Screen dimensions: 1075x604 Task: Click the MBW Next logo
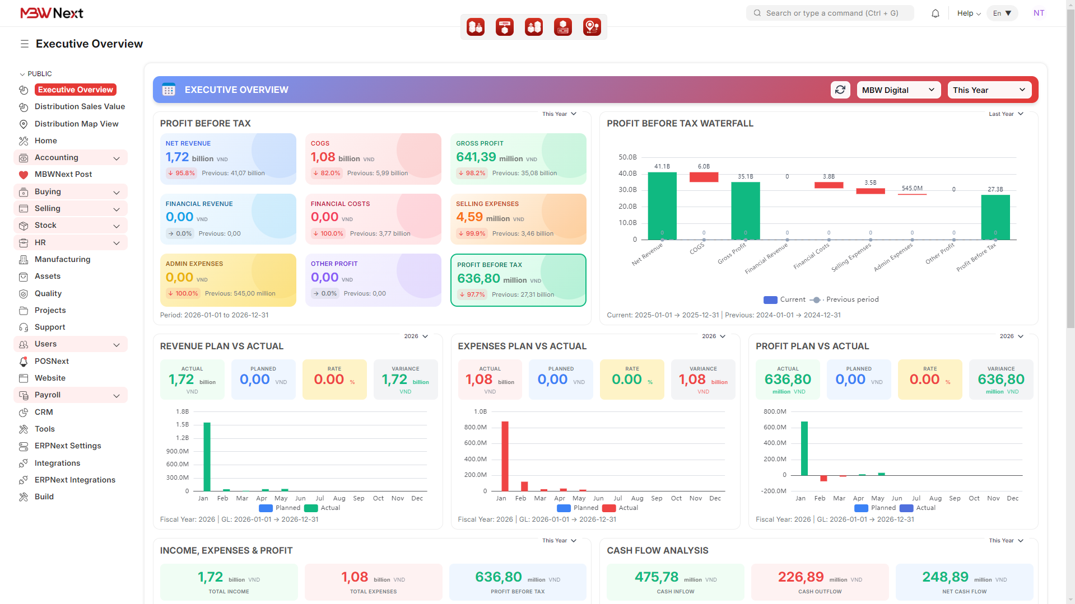pos(52,13)
